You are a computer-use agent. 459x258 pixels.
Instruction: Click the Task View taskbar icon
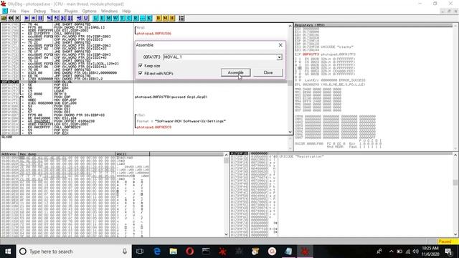click(140, 252)
